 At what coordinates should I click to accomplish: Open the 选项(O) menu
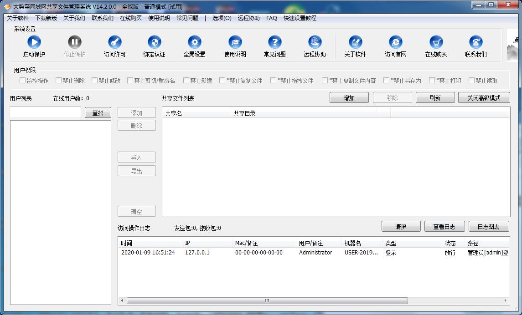[x=221, y=18]
